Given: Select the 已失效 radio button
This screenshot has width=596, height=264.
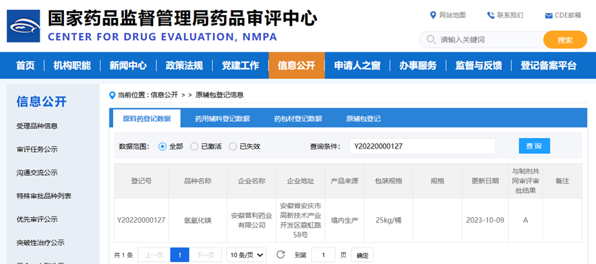Looking at the screenshot, I should (233, 146).
